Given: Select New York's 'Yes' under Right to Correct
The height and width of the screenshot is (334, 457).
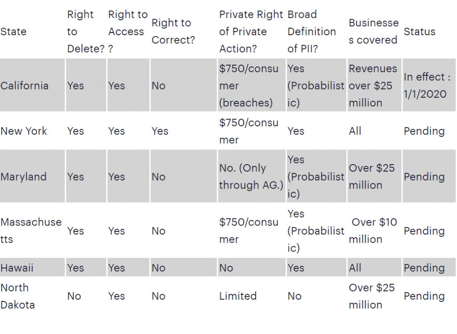Looking at the screenshot, I should 160,131.
